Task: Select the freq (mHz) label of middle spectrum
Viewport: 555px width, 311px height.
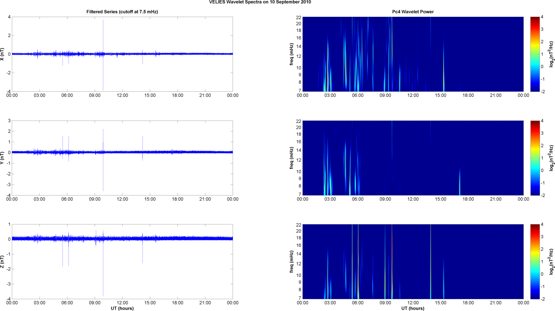Action: tap(292, 158)
